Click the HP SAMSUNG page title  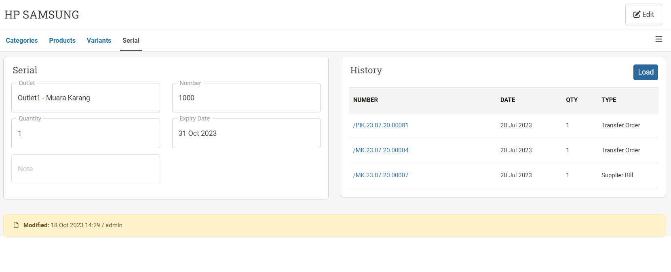[42, 15]
